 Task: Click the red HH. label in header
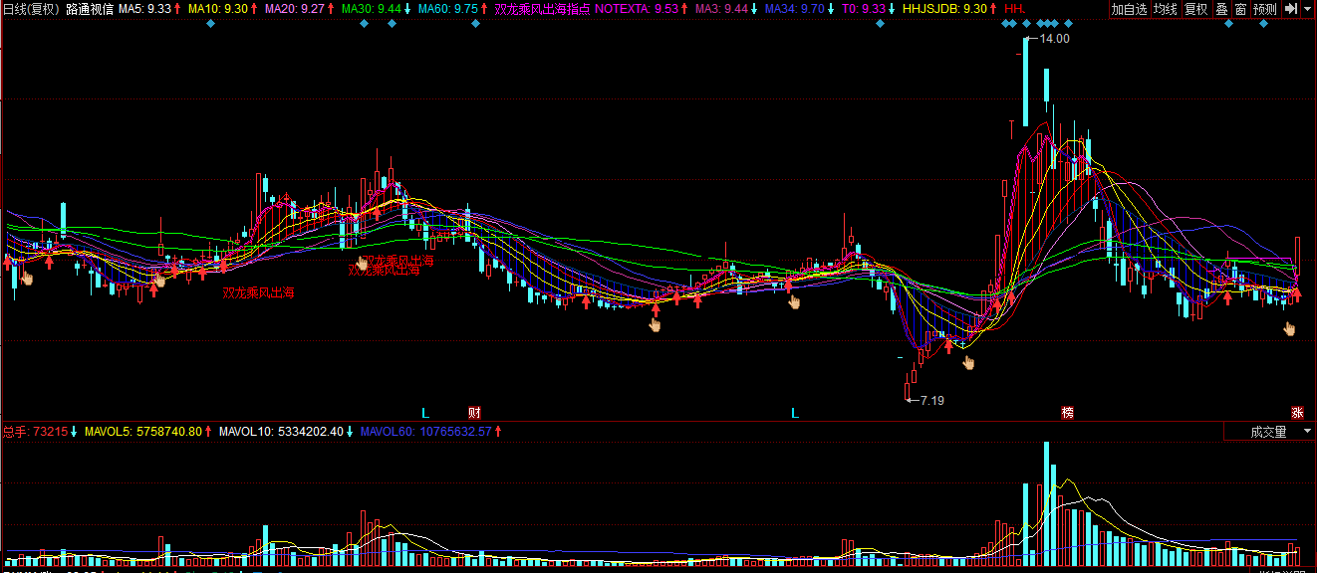click(1015, 9)
